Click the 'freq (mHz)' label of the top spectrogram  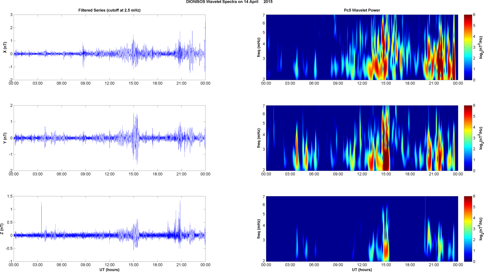259,47
